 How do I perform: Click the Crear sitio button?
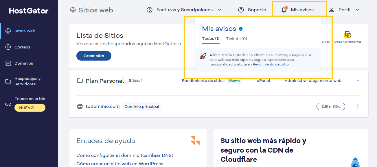click(94, 56)
